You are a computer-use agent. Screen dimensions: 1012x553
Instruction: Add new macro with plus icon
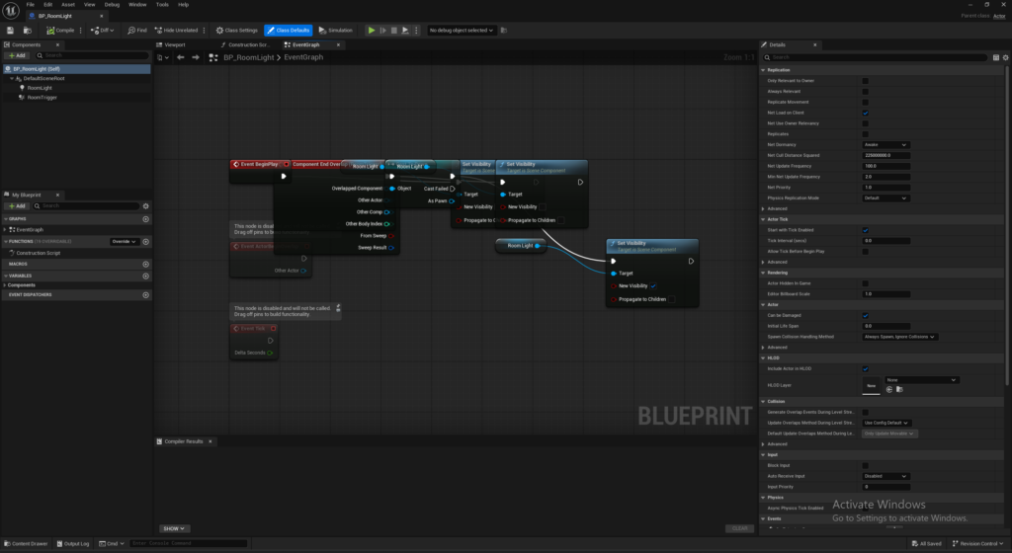click(146, 265)
